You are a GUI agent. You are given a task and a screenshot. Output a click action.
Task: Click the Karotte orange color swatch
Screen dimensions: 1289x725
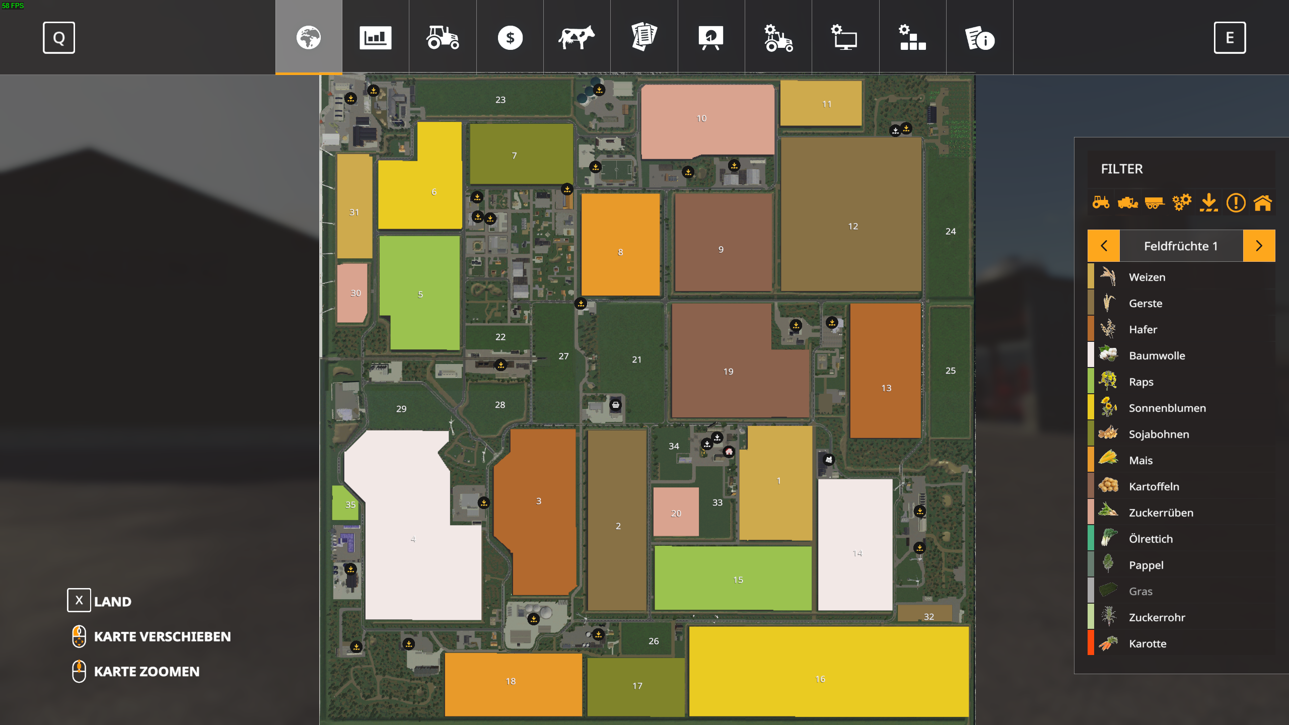[x=1091, y=643]
